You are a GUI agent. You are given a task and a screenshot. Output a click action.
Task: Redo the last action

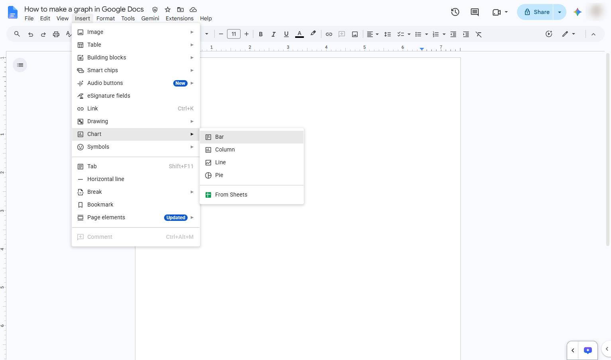pos(43,34)
